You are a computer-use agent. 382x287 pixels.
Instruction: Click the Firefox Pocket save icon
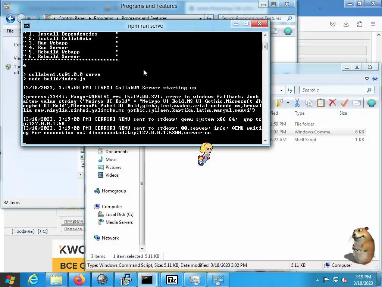(x=333, y=24)
